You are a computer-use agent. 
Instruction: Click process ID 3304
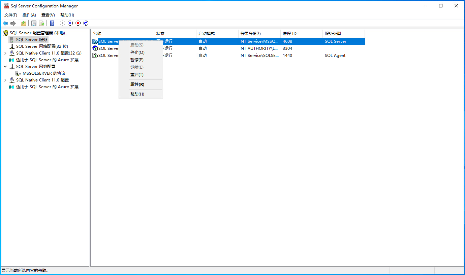coord(287,48)
